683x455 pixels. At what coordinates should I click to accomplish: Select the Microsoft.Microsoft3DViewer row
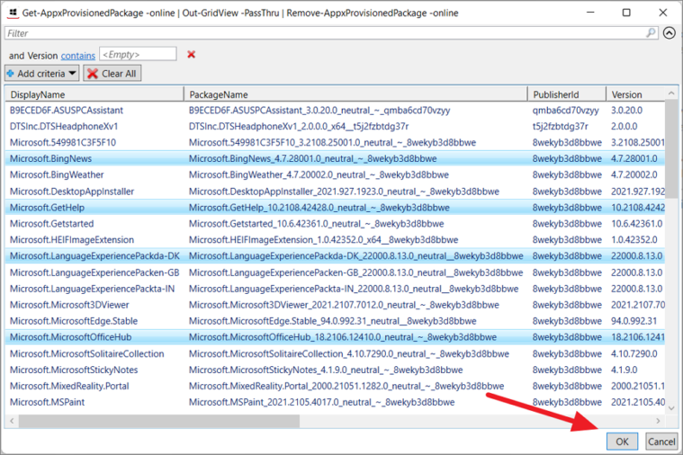pyautogui.click(x=335, y=304)
